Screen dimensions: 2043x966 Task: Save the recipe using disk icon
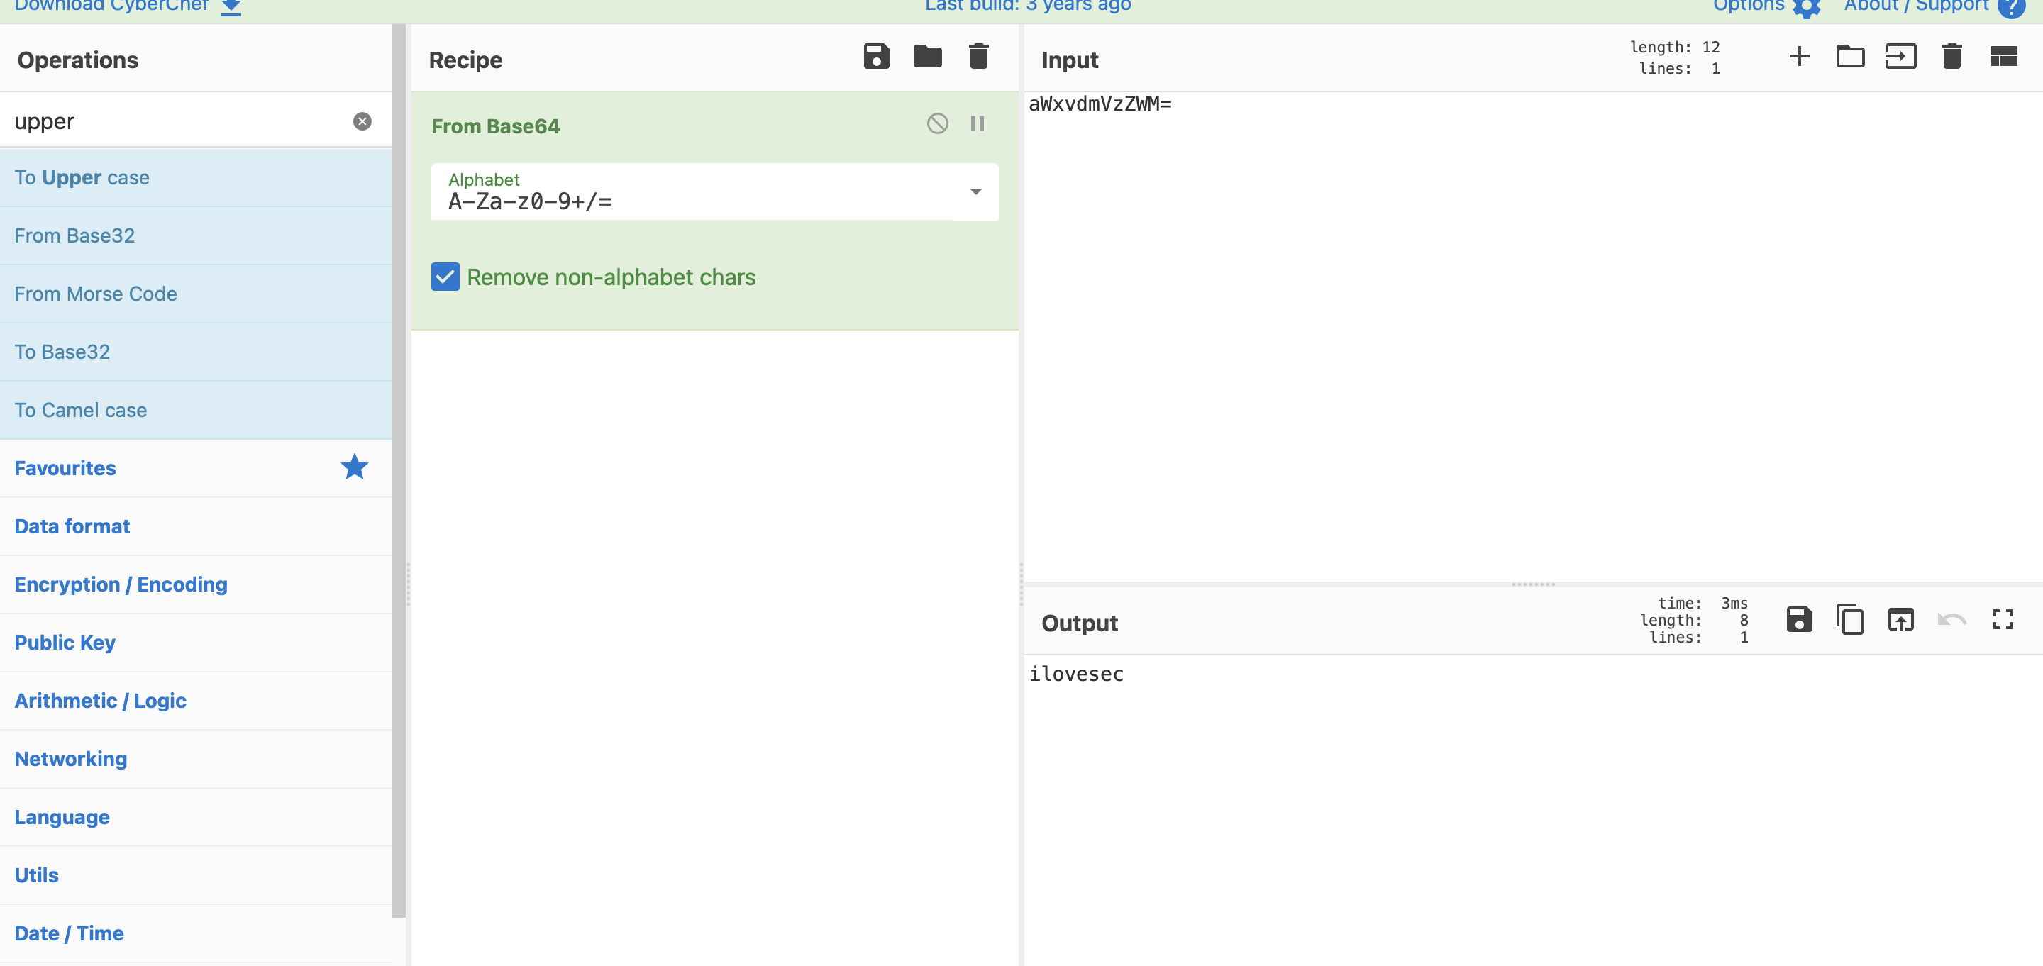(x=875, y=57)
